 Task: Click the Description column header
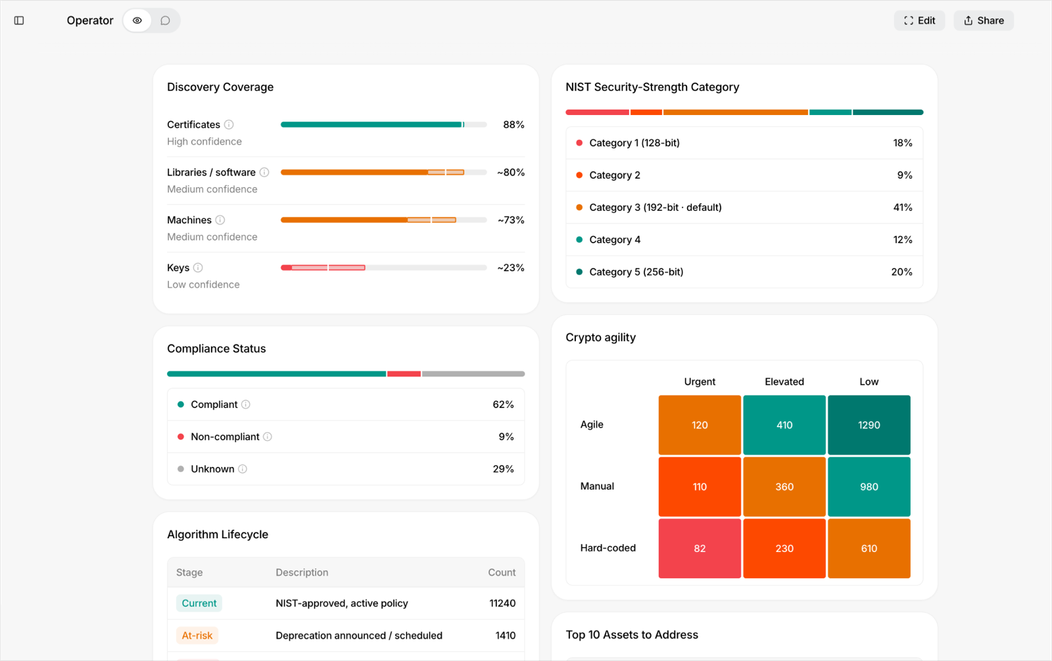pyautogui.click(x=302, y=572)
